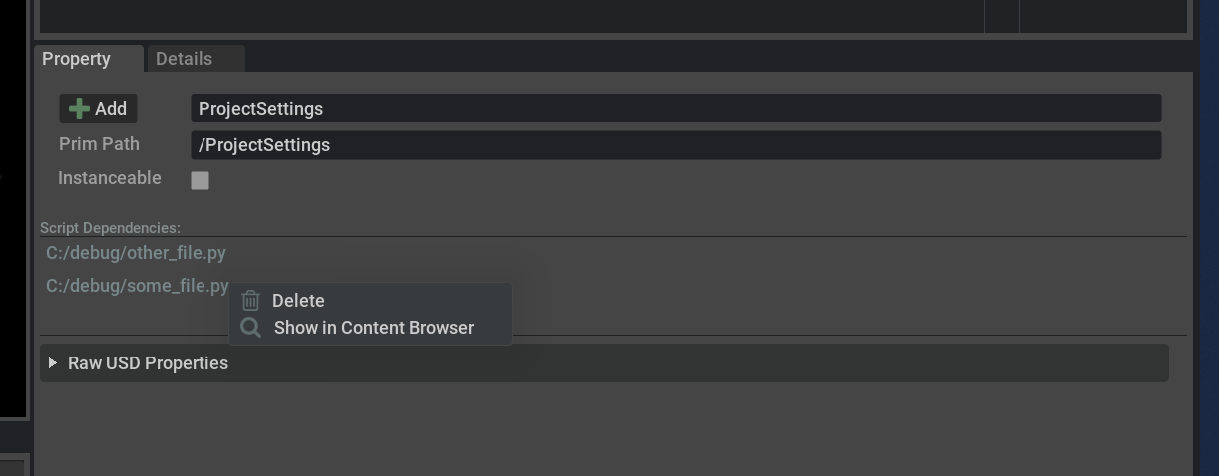This screenshot has height=476, width=1219.
Task: Click the Prim Path label text
Action: pos(99,144)
